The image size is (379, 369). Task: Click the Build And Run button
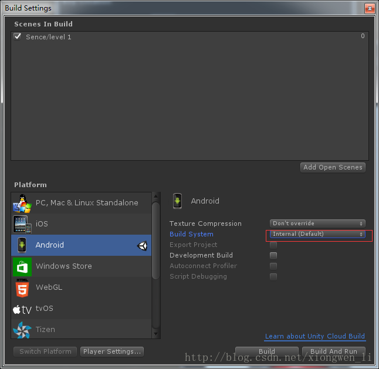tap(334, 351)
